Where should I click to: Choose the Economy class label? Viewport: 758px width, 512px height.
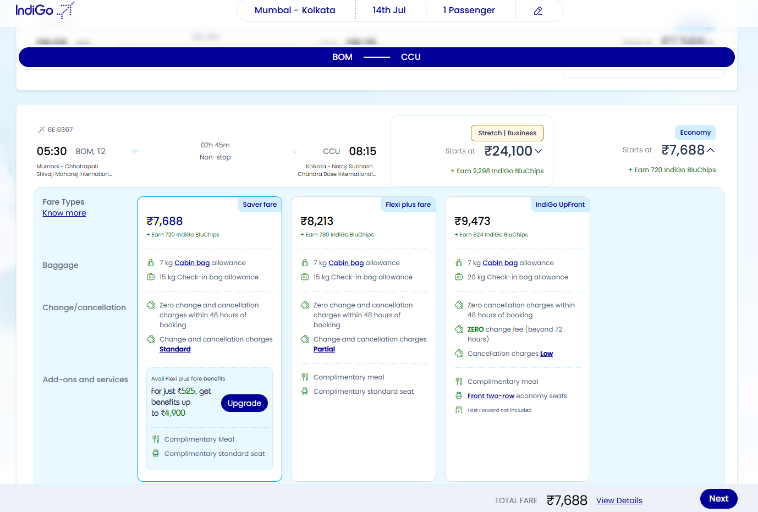pos(695,133)
